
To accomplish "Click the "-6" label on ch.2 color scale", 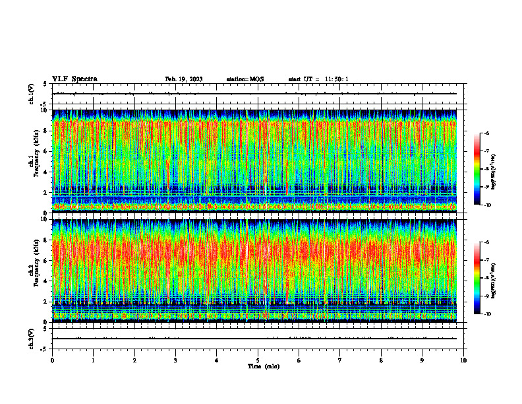I will (x=486, y=242).
